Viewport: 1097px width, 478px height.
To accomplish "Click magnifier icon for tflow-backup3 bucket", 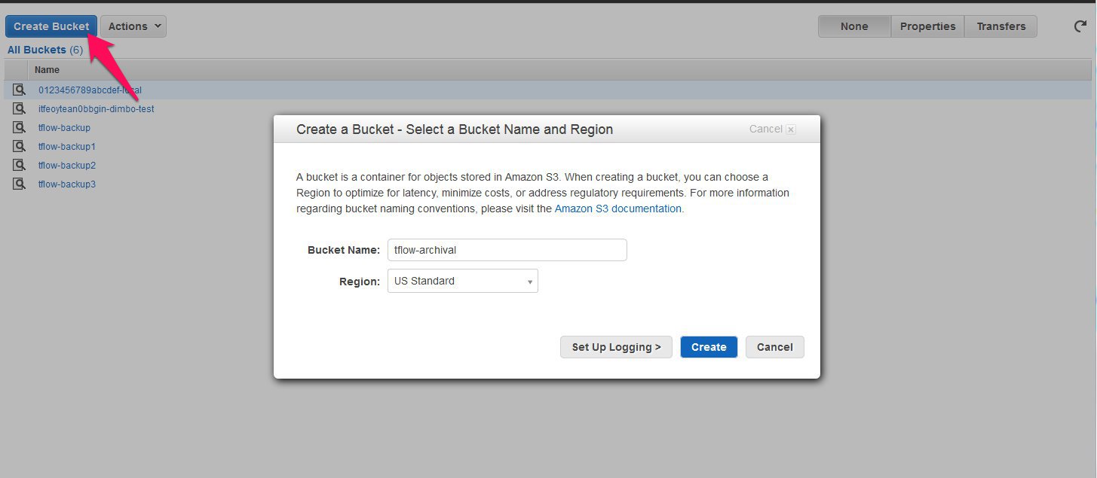I will [19, 184].
